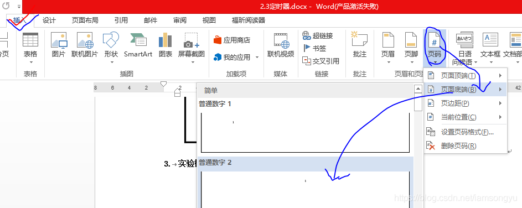This screenshot has height=208, width=522.
Task: Open Format Page Numbers (设置页码格式) dialog
Action: (x=465, y=132)
